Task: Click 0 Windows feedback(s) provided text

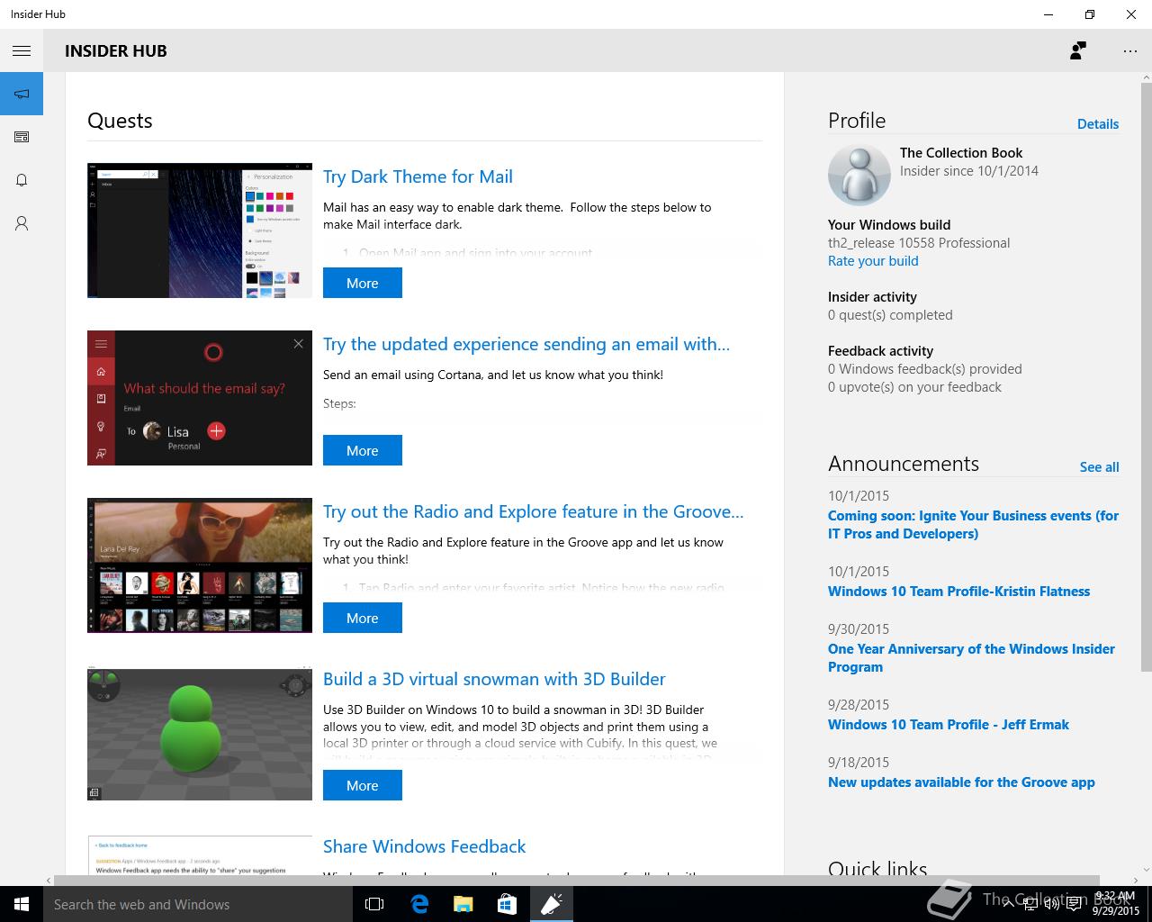Action: click(925, 369)
